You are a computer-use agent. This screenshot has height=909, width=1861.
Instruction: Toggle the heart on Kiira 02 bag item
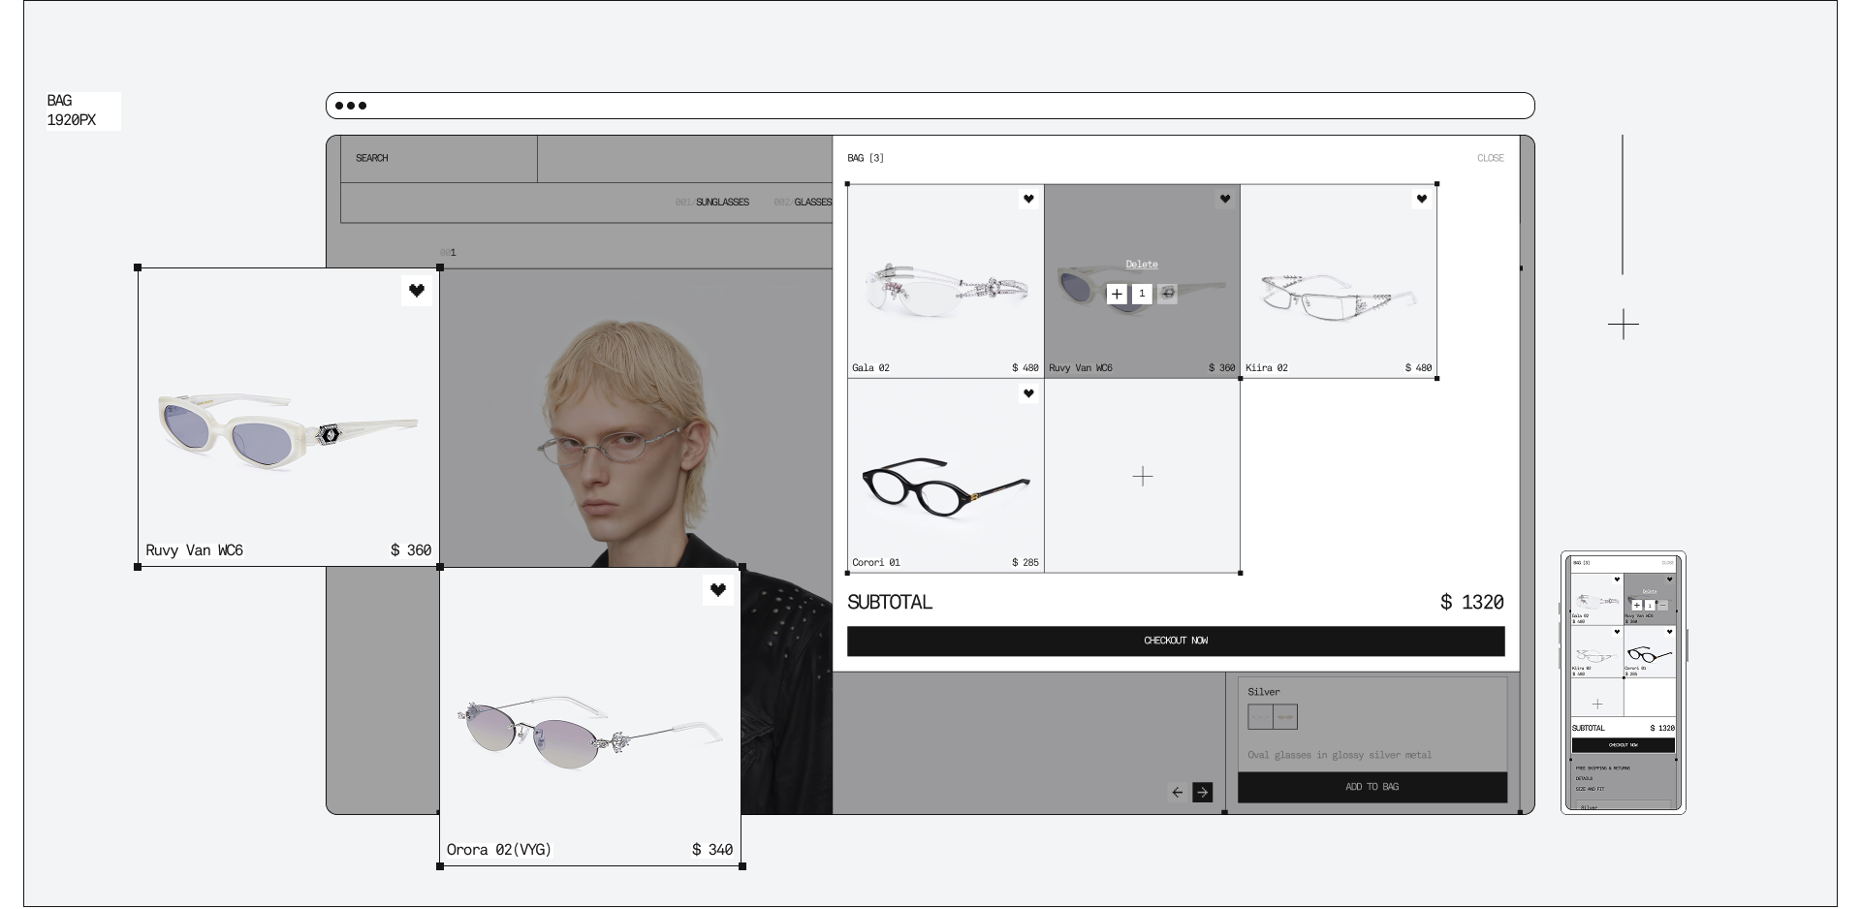point(1421,199)
